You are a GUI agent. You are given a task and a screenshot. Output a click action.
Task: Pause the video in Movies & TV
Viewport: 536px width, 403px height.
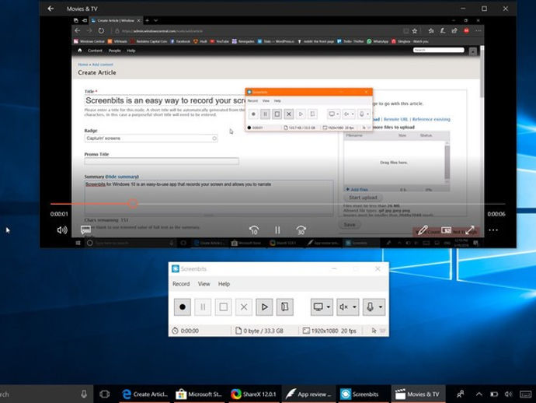pyautogui.click(x=277, y=230)
